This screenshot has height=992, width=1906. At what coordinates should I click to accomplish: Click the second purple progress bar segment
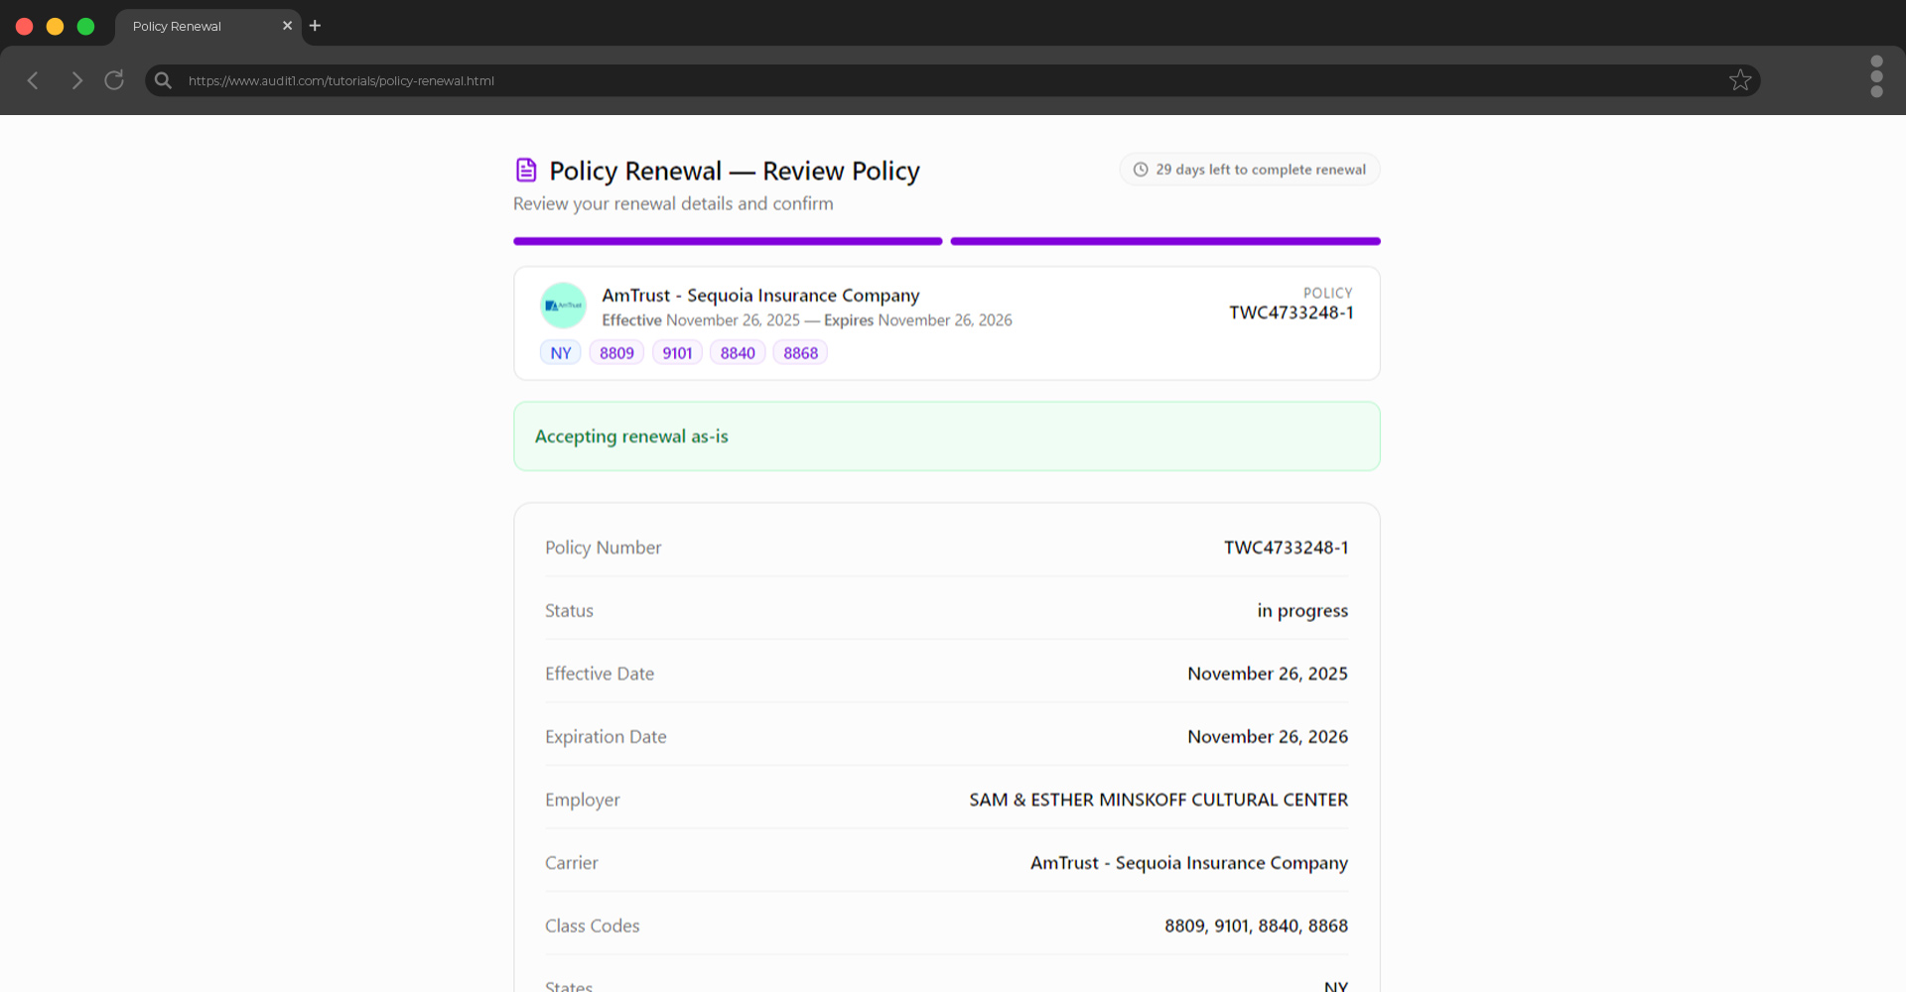(1165, 240)
